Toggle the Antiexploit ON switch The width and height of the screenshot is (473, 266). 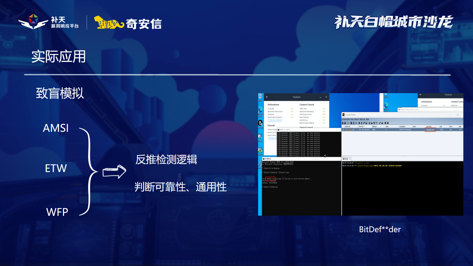pos(292,114)
